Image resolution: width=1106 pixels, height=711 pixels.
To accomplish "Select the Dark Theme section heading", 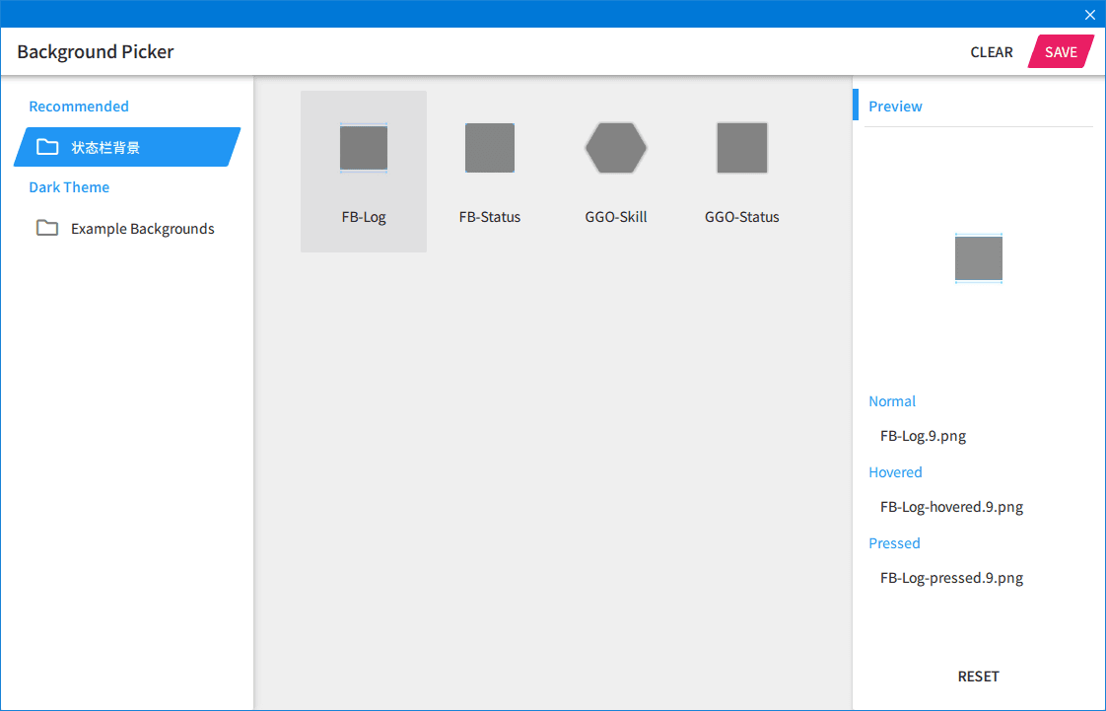I will coord(69,187).
